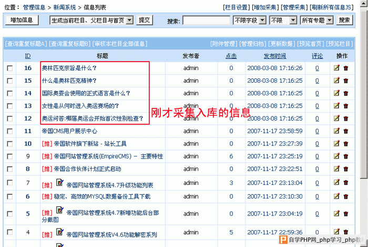Open article 帝国CMS用户展示中心

click(x=69, y=131)
